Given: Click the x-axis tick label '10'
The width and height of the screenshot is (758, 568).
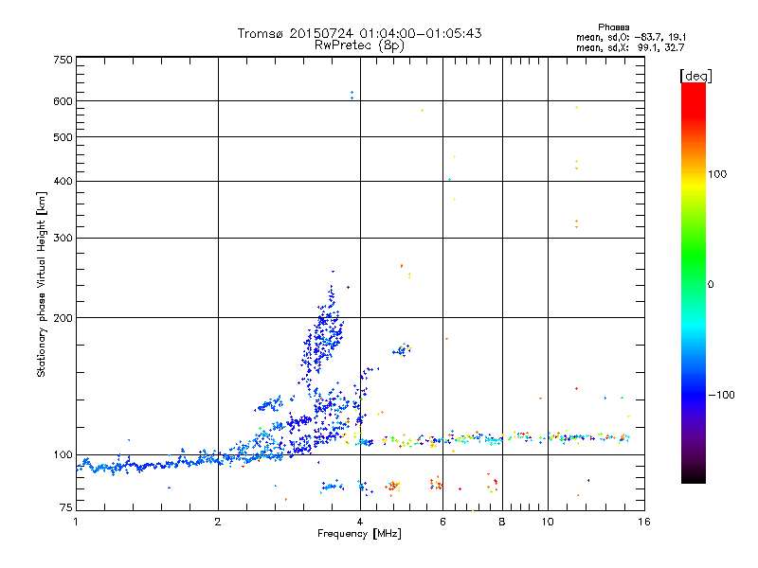Looking at the screenshot, I should coord(548,522).
